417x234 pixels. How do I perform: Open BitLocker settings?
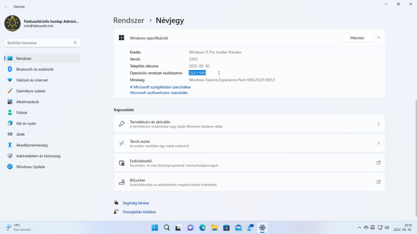(249, 182)
